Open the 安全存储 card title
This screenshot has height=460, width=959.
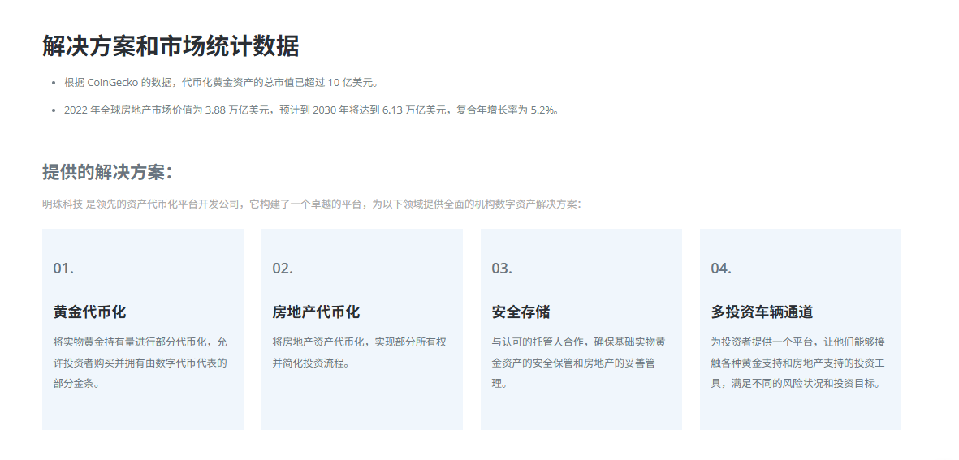pos(521,312)
